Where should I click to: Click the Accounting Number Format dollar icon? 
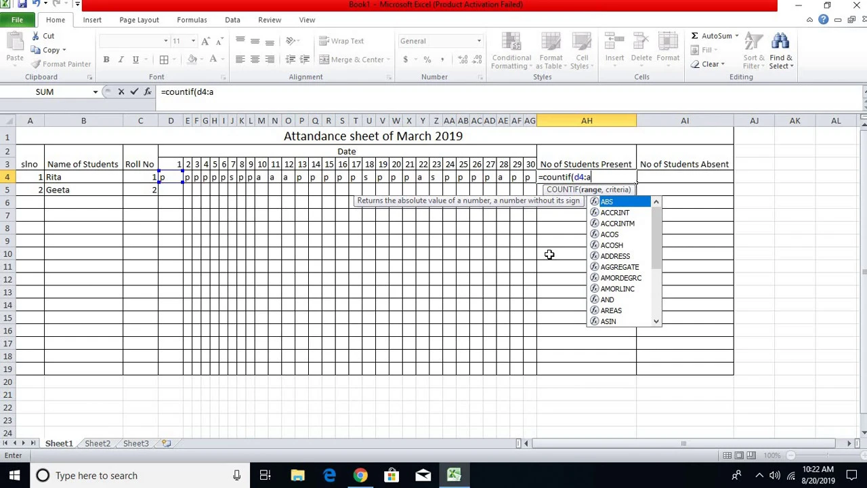[406, 60]
